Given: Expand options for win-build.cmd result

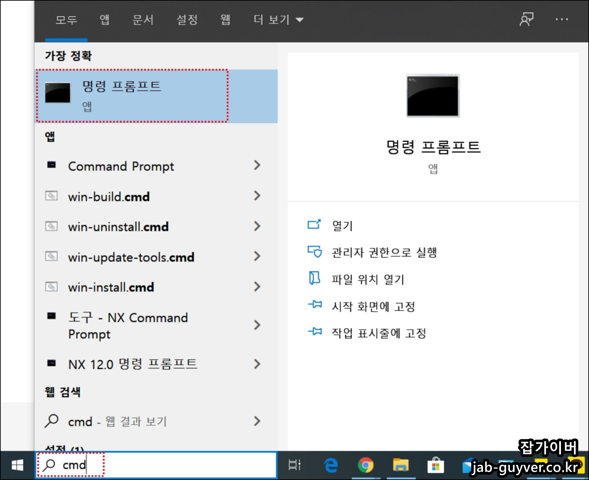Looking at the screenshot, I should (257, 196).
